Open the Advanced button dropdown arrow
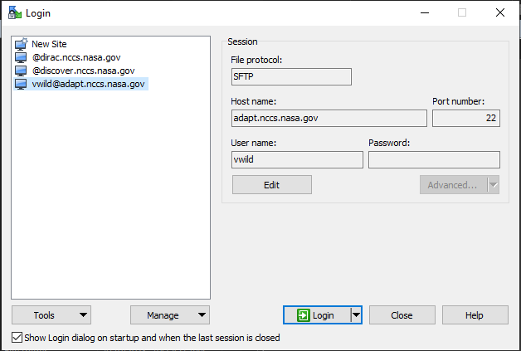 click(x=494, y=185)
